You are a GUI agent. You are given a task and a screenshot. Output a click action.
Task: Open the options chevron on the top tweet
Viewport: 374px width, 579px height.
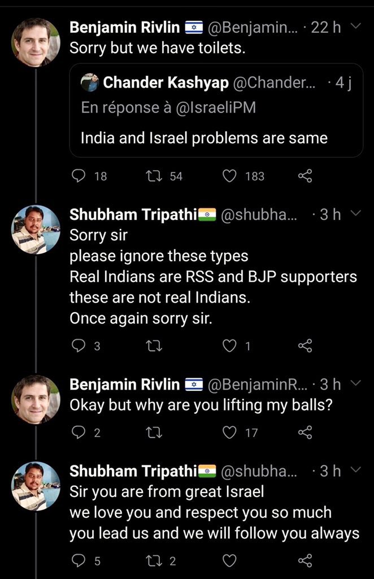356,27
